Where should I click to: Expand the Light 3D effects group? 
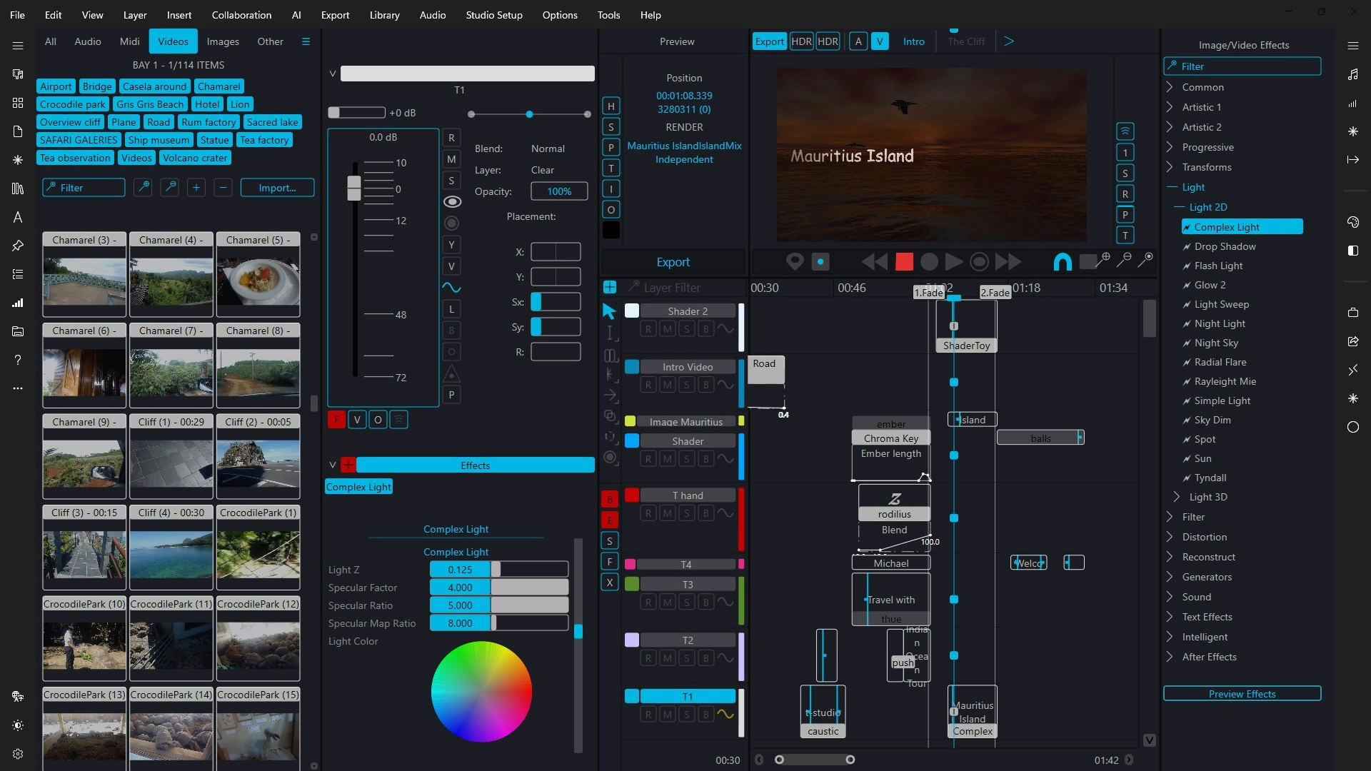(x=1176, y=497)
